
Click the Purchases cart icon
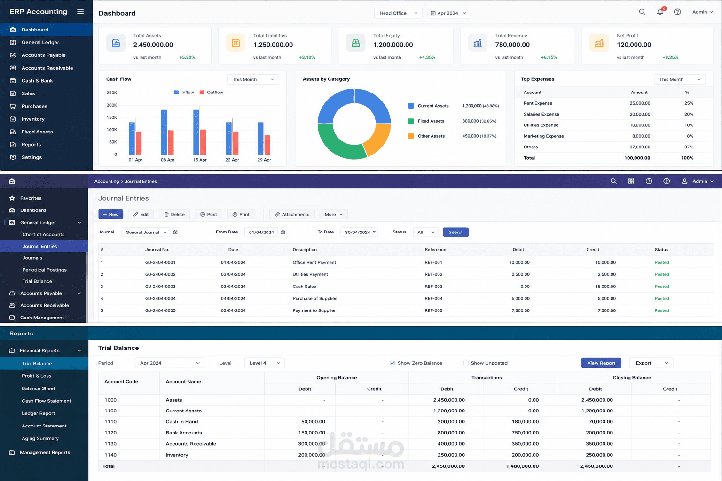(x=13, y=106)
